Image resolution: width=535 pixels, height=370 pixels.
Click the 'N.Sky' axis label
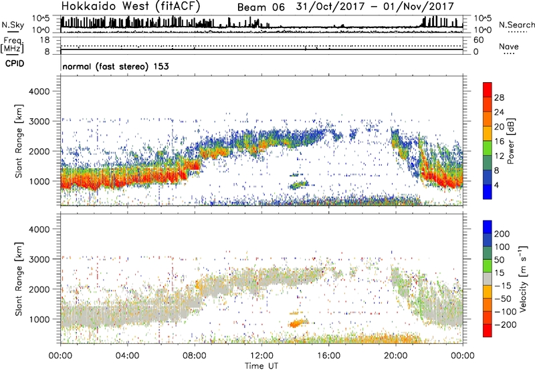point(13,25)
